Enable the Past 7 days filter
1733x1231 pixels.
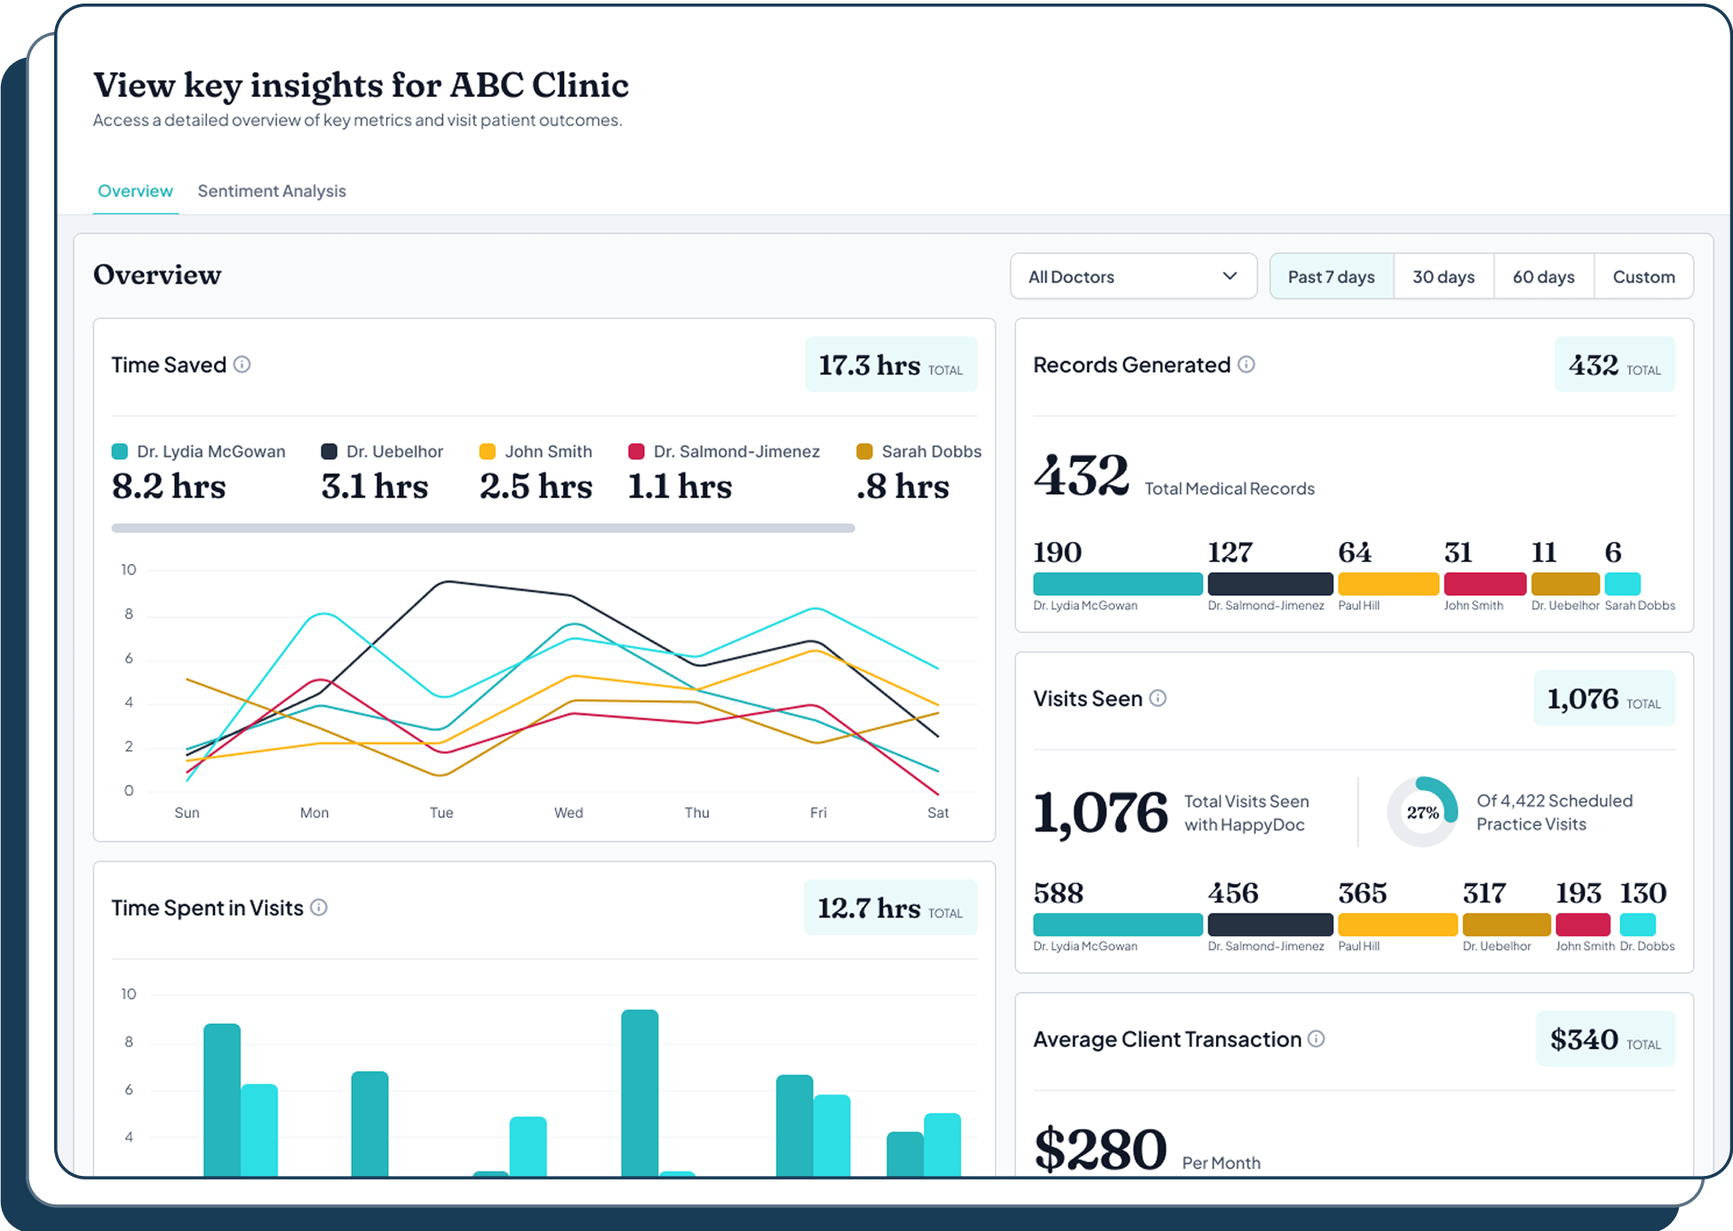click(1331, 276)
